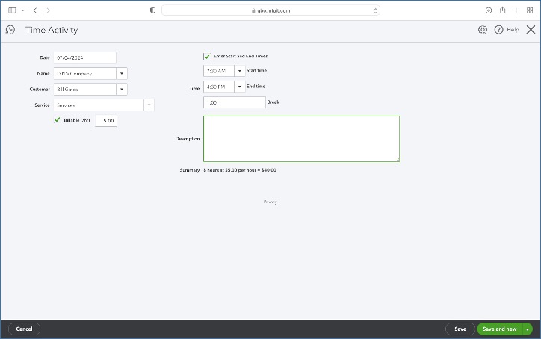Screen dimensions: 541x339
Task: Open a new tab with the plus icon
Action: point(516,10)
